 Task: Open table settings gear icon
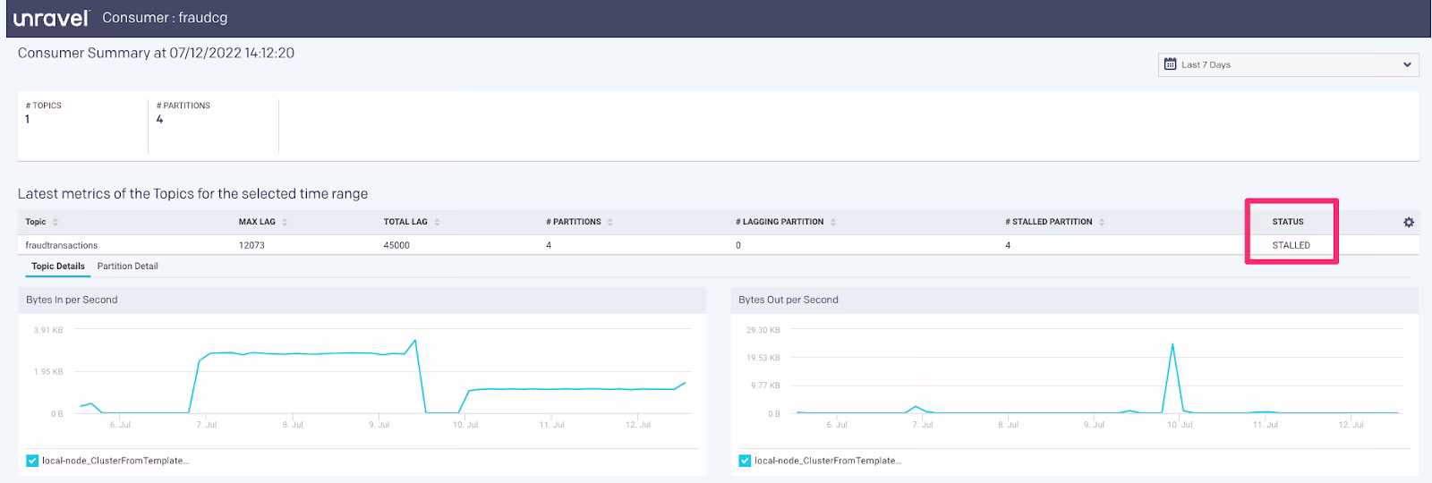click(x=1408, y=222)
